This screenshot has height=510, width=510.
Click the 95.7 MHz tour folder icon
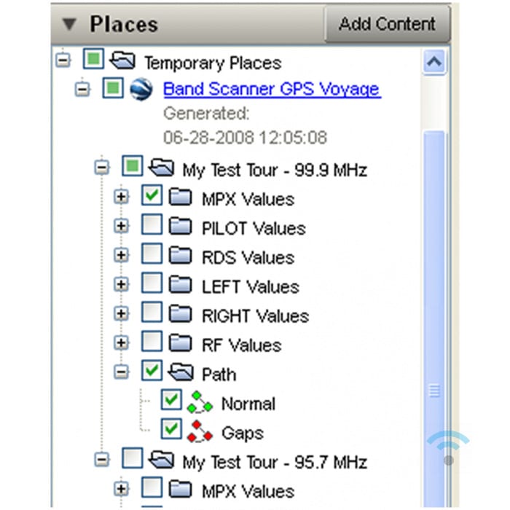tap(160, 461)
